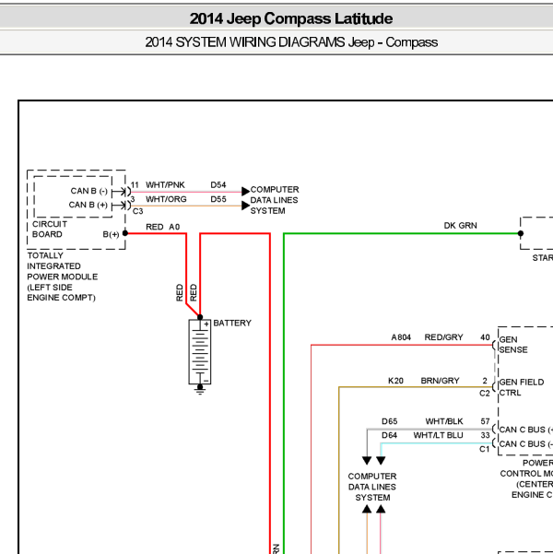Click the green DK GRN horizontal wire

tap(402, 233)
